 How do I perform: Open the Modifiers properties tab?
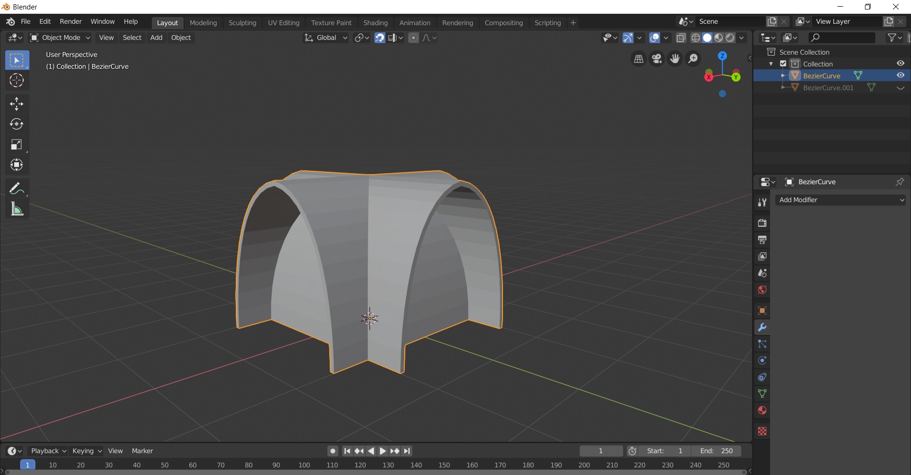point(762,327)
